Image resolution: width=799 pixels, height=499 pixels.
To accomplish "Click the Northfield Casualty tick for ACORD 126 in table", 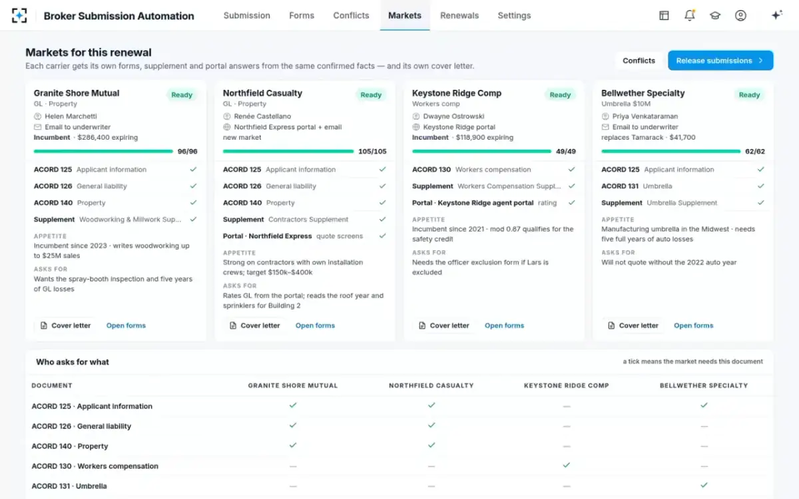I will tap(431, 425).
